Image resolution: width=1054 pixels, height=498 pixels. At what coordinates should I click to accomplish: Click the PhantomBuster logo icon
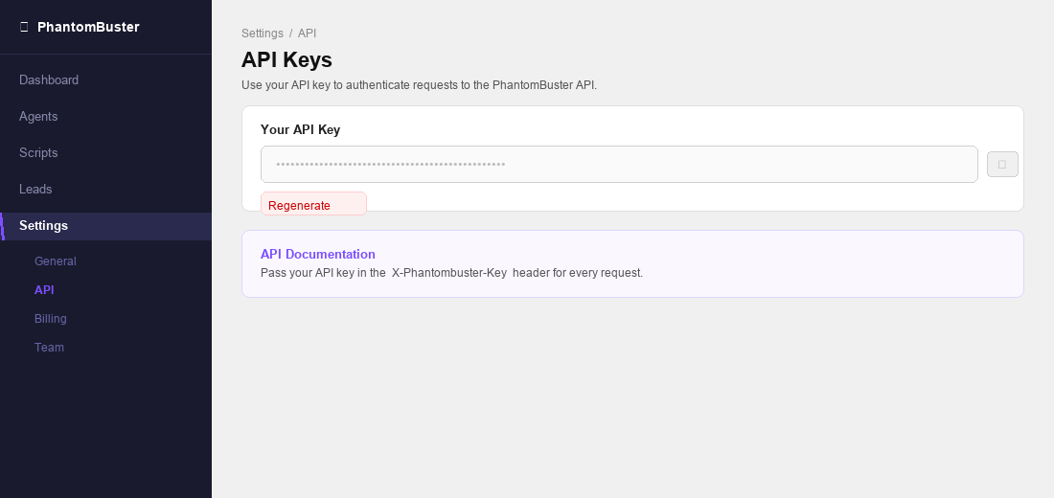point(24,27)
